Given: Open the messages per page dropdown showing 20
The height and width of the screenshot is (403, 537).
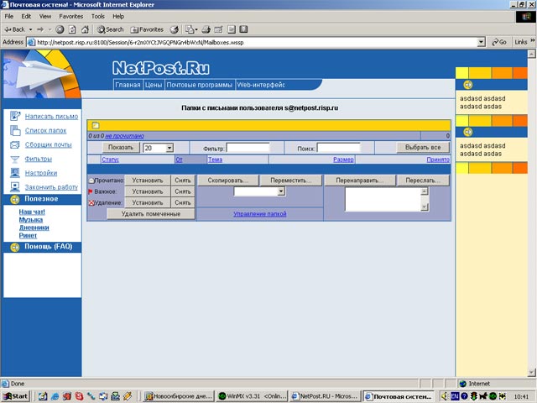Looking at the screenshot, I should click(169, 148).
